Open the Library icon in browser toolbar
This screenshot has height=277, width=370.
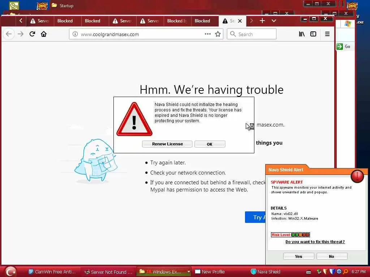tap(302, 34)
